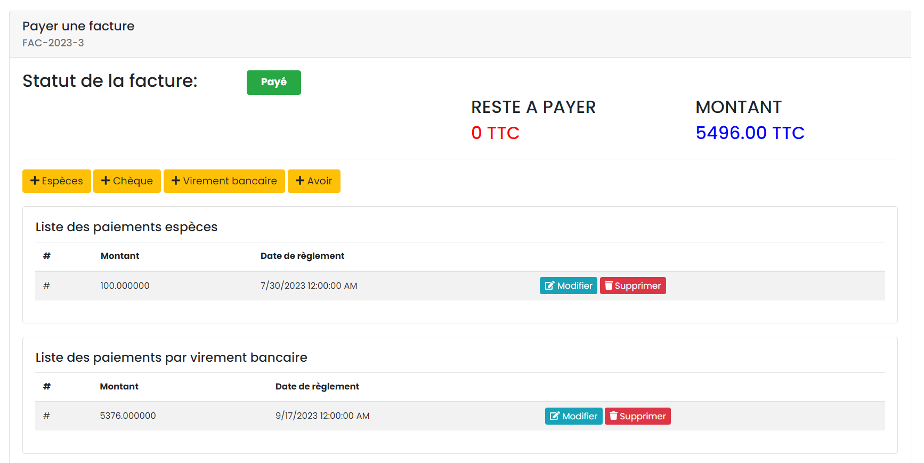This screenshot has width=924, height=463.
Task: Click the Payer une facture page title
Action: [78, 26]
